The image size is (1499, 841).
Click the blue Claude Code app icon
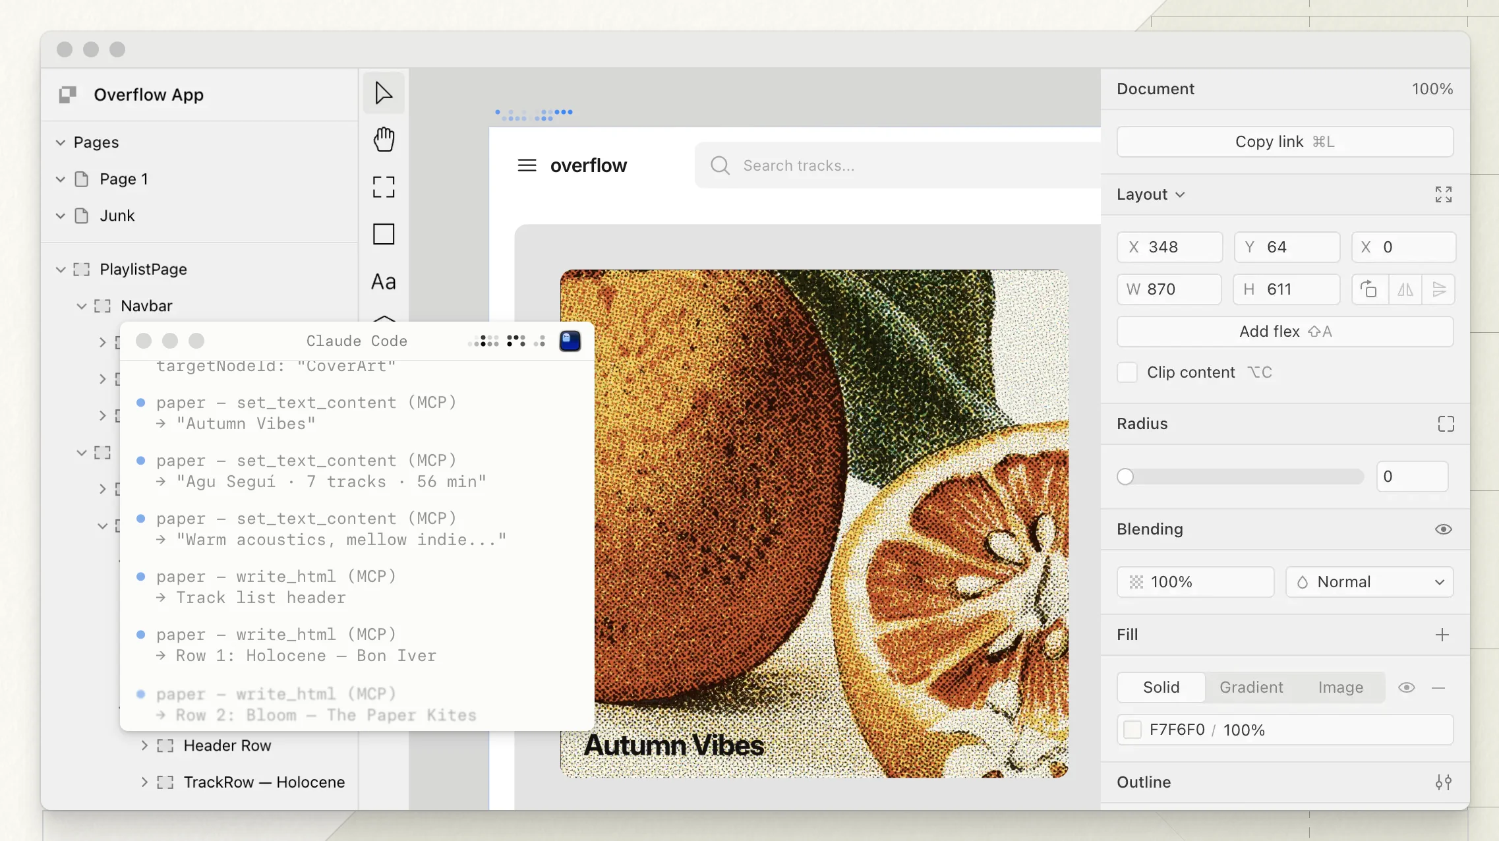click(570, 341)
